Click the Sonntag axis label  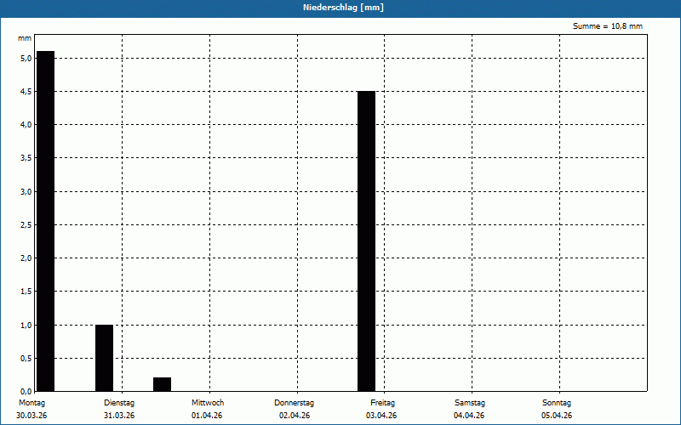click(x=557, y=403)
